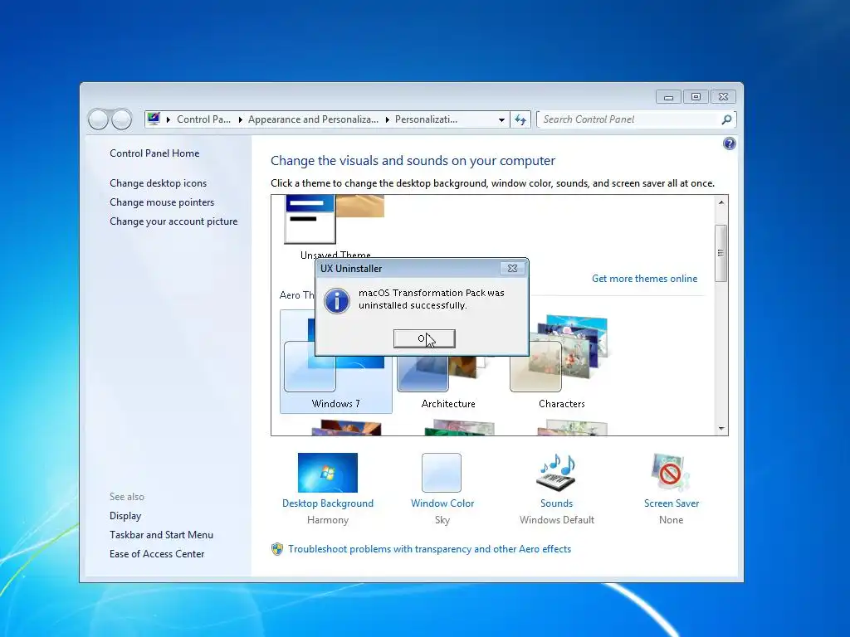
Task: Go to Appearance and Personaliza... breadcrumb
Action: 313,119
